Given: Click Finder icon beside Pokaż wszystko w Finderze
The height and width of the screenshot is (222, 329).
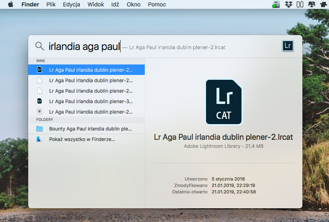Looking at the screenshot, I should point(39,139).
